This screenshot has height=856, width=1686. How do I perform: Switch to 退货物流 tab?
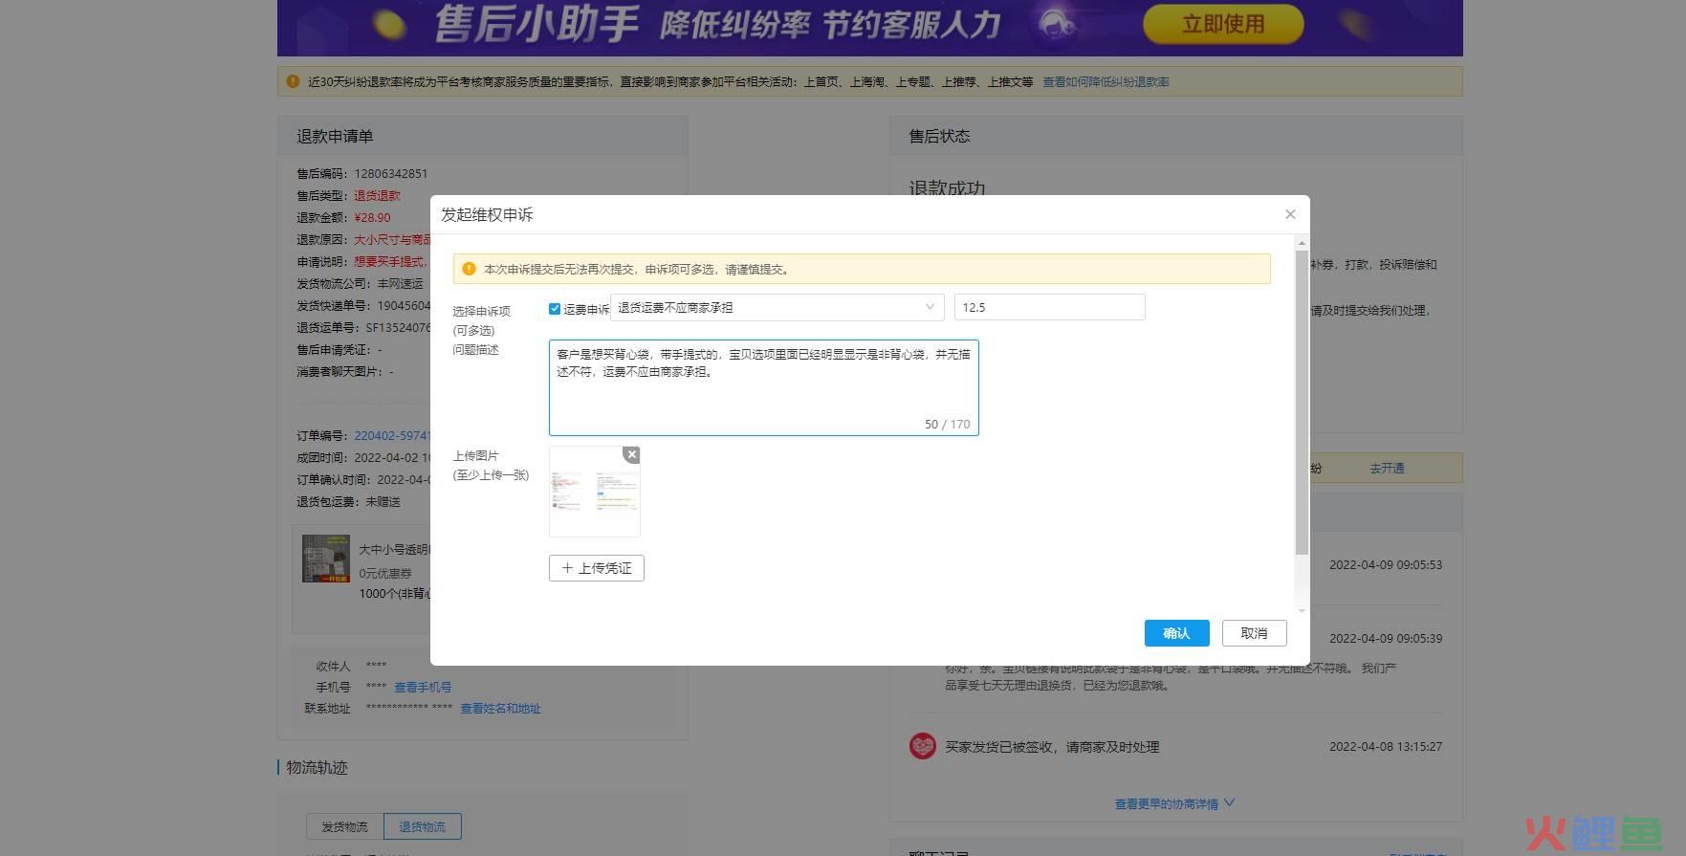422,826
